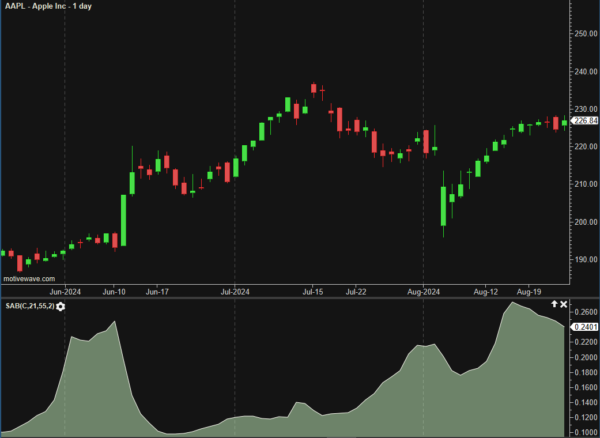This screenshot has height=438, width=600.
Task: Close the SAB indicator panel
Action: 564,304
